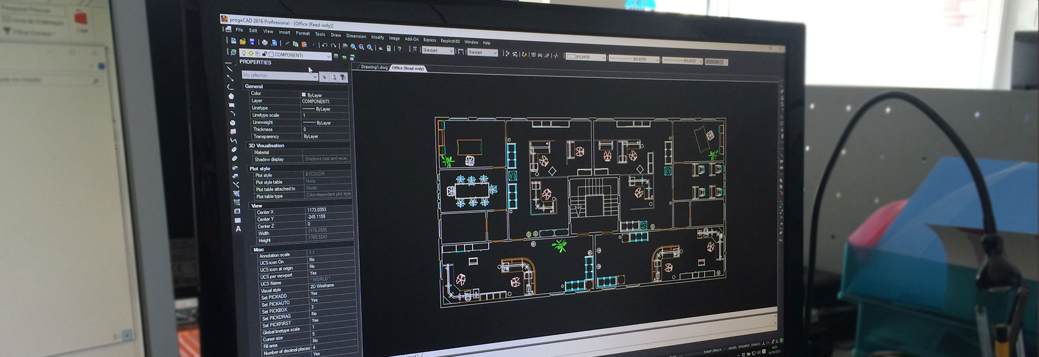1039x357 pixels.
Task: Open the Dimension menu
Action: click(356, 36)
